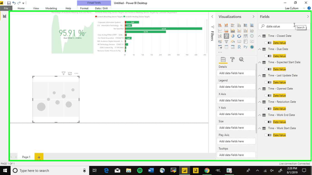Check Date.Value under Time - Work End Date
This screenshot has height=175, width=312.
[x=266, y=122]
